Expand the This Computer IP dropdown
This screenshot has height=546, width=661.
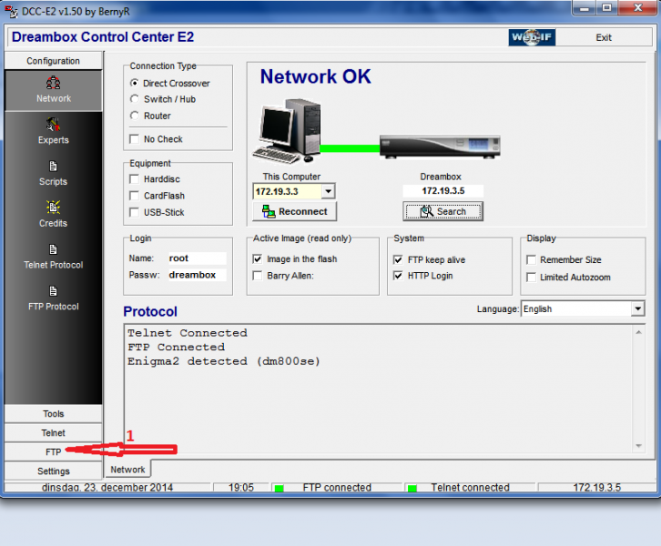coord(328,192)
